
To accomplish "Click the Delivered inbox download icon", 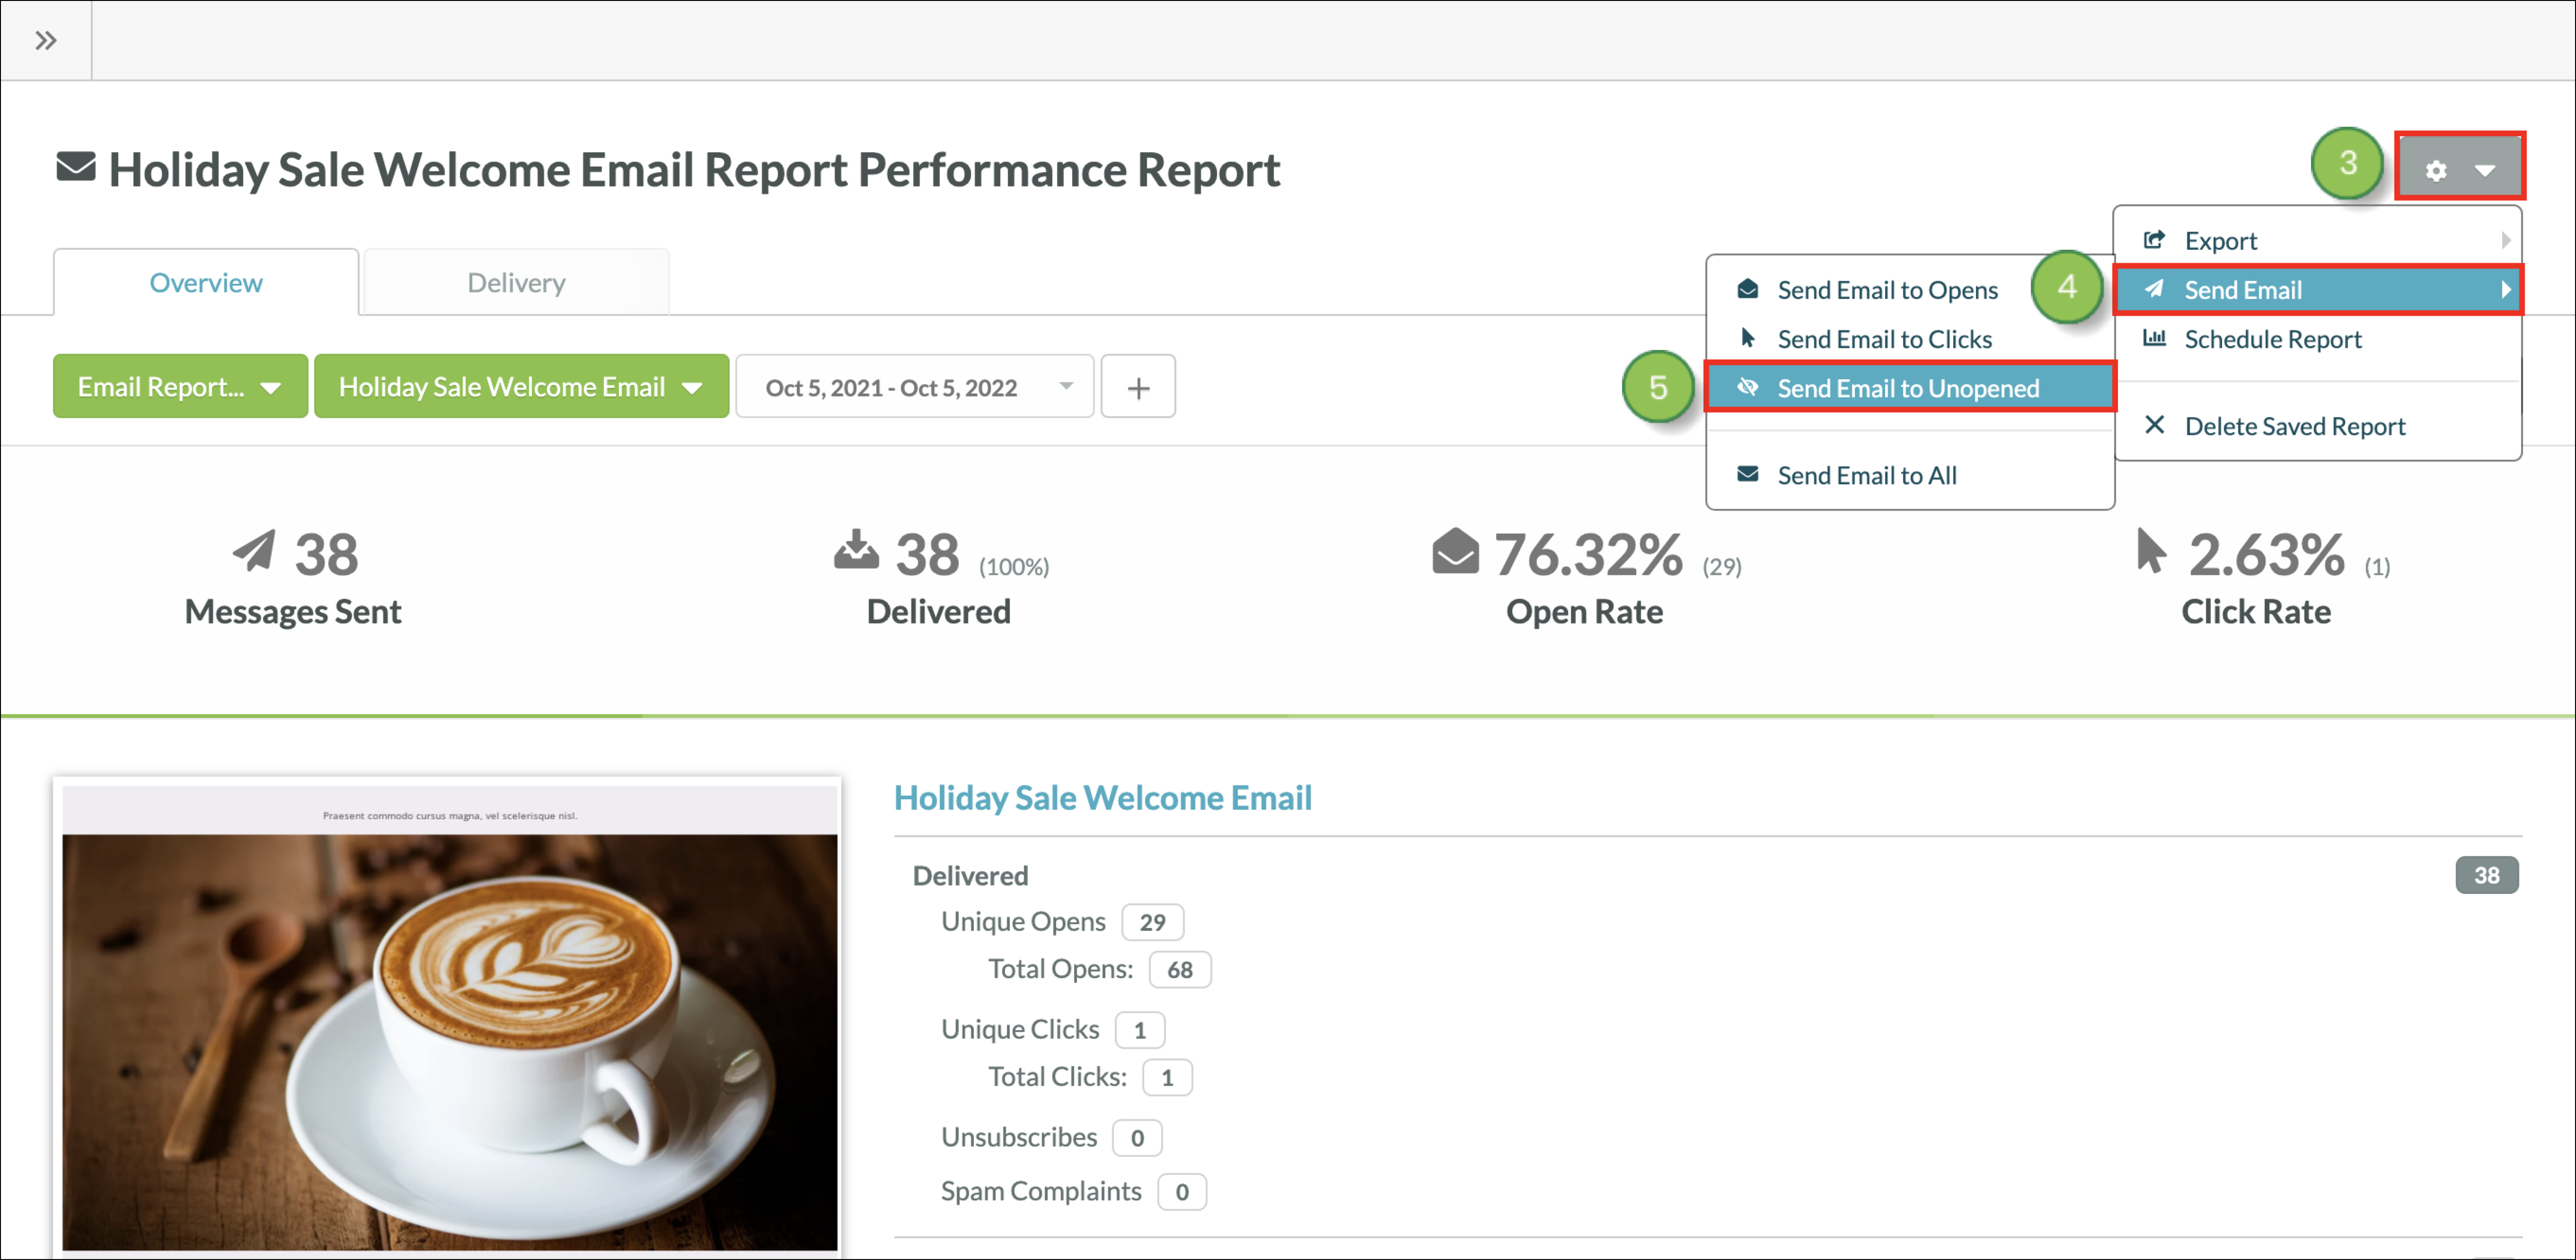I will tap(856, 551).
